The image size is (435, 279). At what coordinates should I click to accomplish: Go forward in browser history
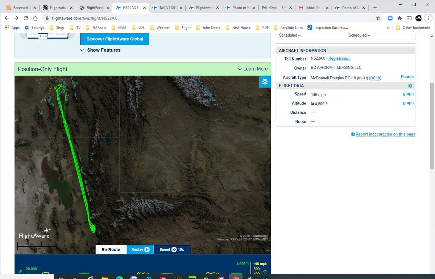pyautogui.click(x=16, y=18)
